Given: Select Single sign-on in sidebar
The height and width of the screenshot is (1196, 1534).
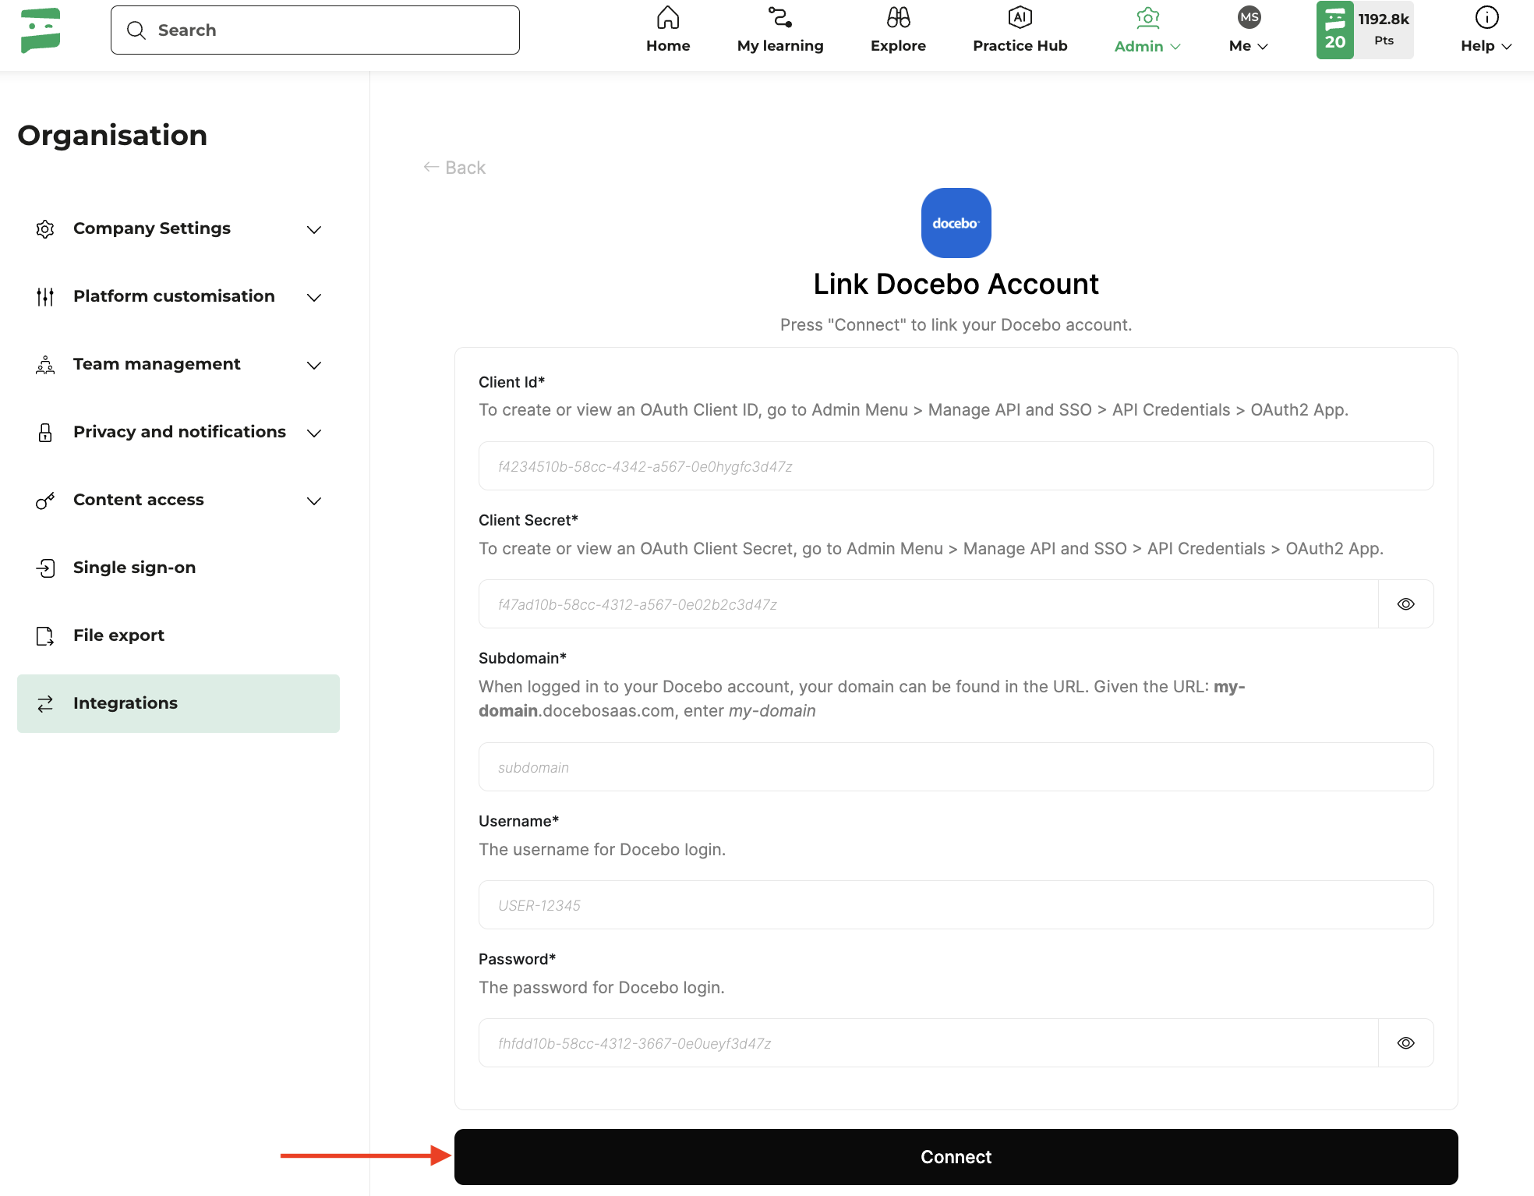Looking at the screenshot, I should (x=178, y=568).
